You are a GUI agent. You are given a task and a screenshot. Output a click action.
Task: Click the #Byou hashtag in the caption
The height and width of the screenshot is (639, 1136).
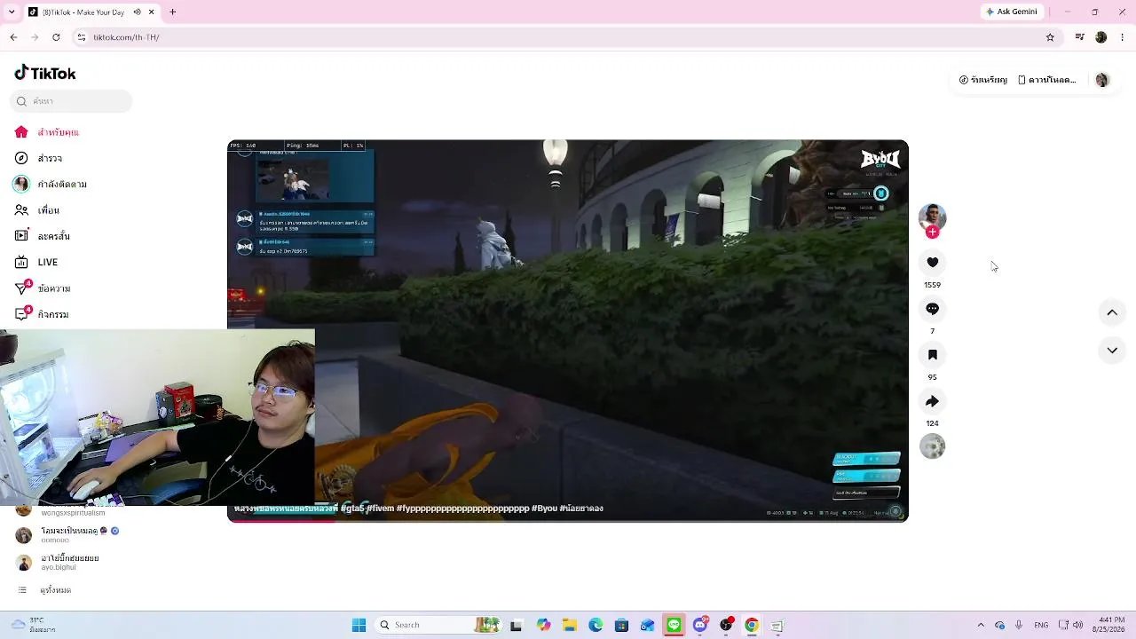click(x=544, y=509)
